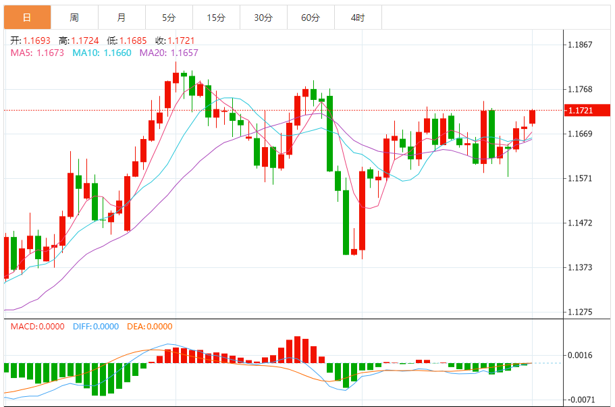Open the 月 monthly chart tab

pos(122,18)
